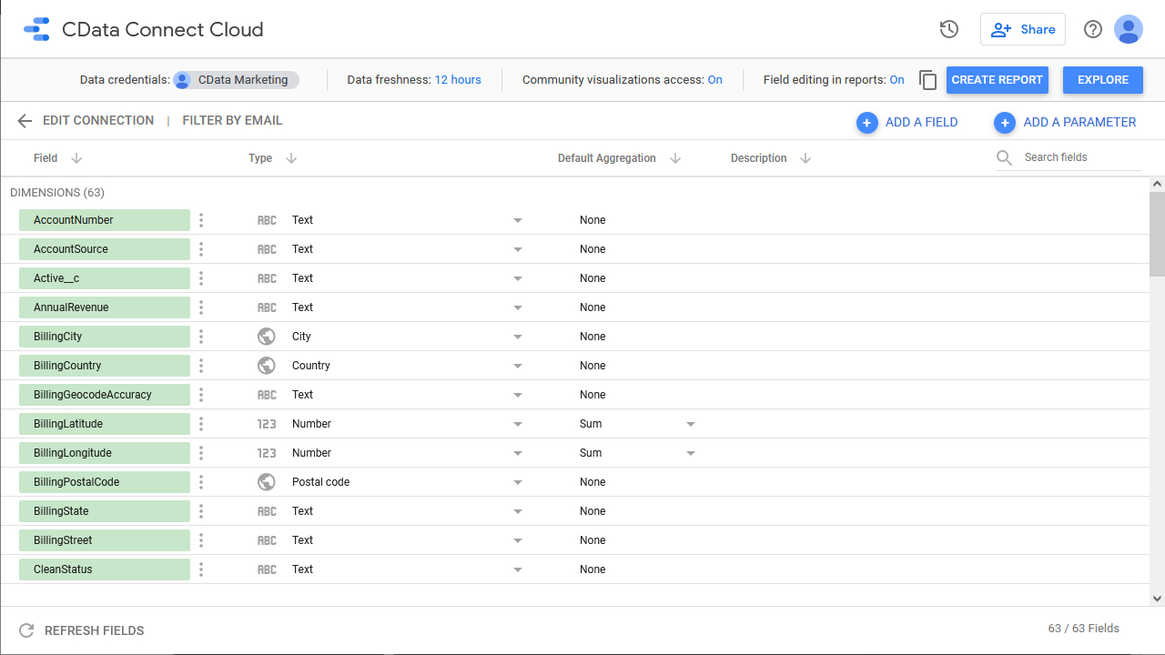Click the globe icon of BillingCity type
The width and height of the screenshot is (1165, 655).
click(267, 337)
